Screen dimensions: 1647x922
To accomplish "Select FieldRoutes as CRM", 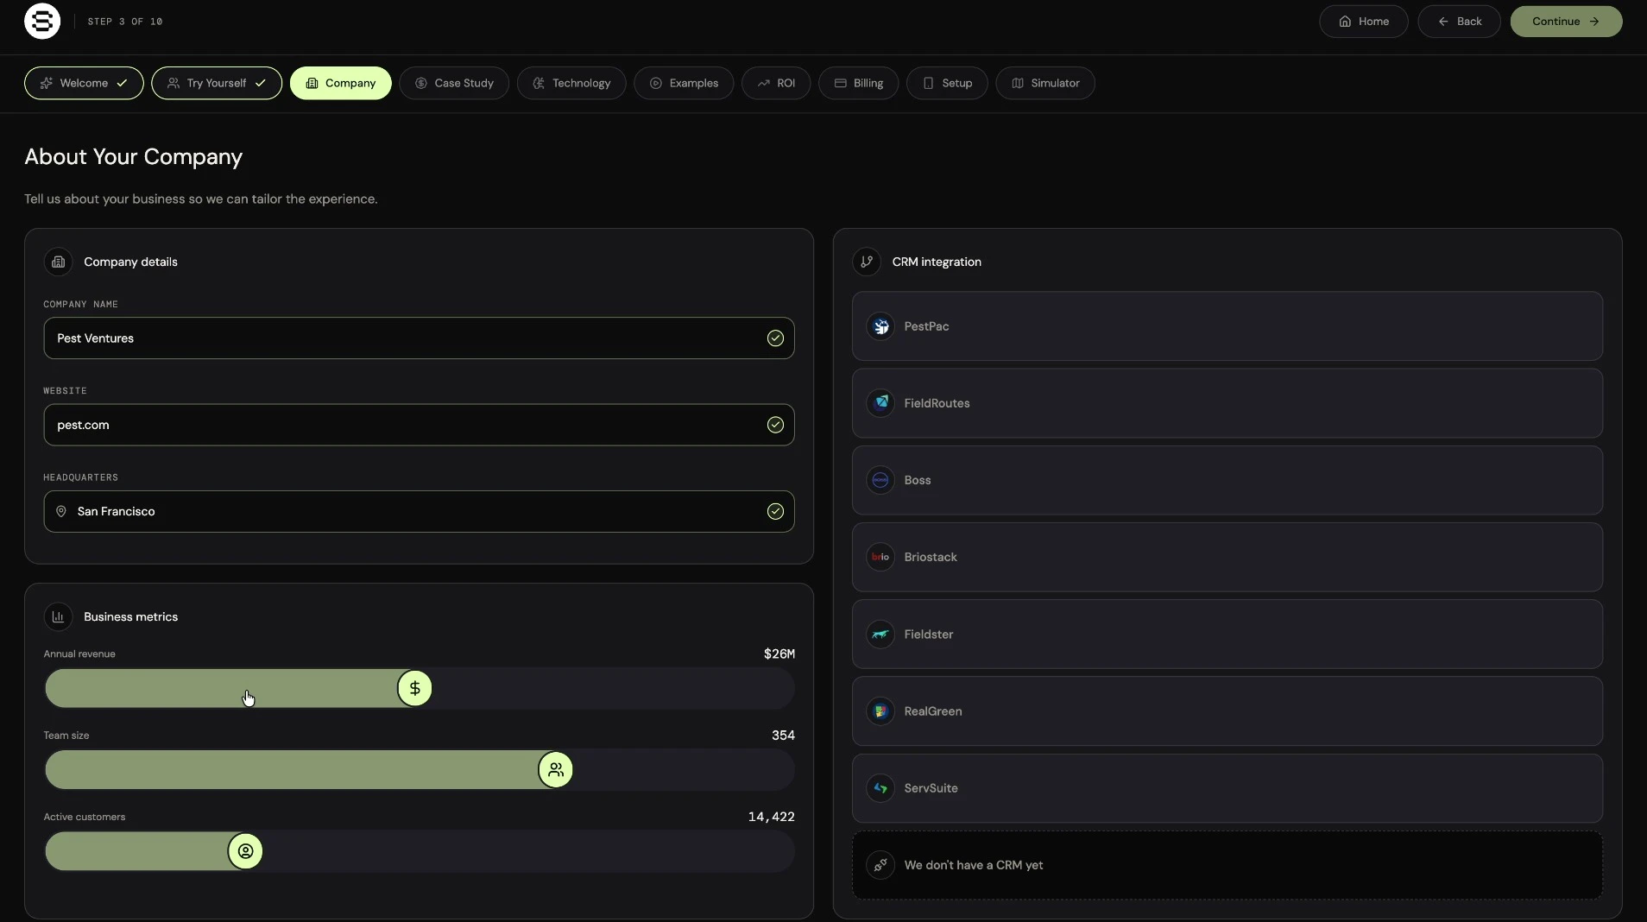I will point(1227,403).
